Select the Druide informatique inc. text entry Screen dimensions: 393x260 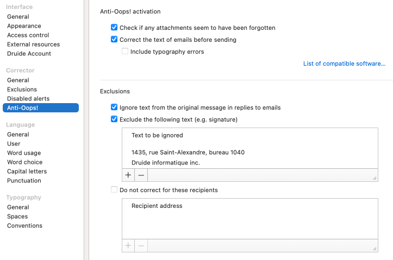coord(166,163)
